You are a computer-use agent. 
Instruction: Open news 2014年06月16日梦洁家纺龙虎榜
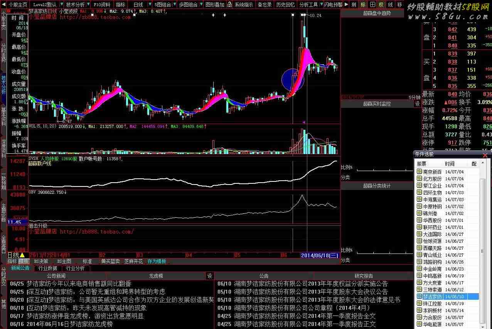click(69, 324)
